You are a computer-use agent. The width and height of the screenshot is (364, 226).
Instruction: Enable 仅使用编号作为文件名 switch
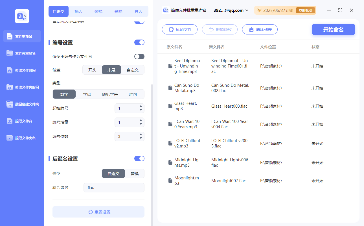click(139, 56)
